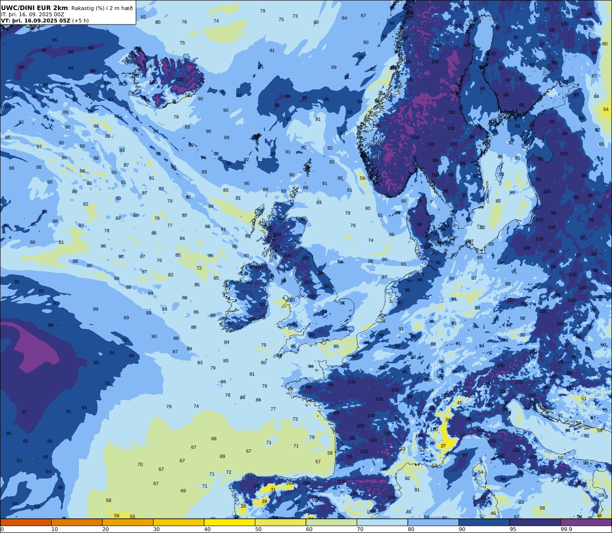Click the 'IT: þri. 16. 09. 2025 00Z' line
Image resolution: width=612 pixels, height=533 pixels.
[33, 14]
